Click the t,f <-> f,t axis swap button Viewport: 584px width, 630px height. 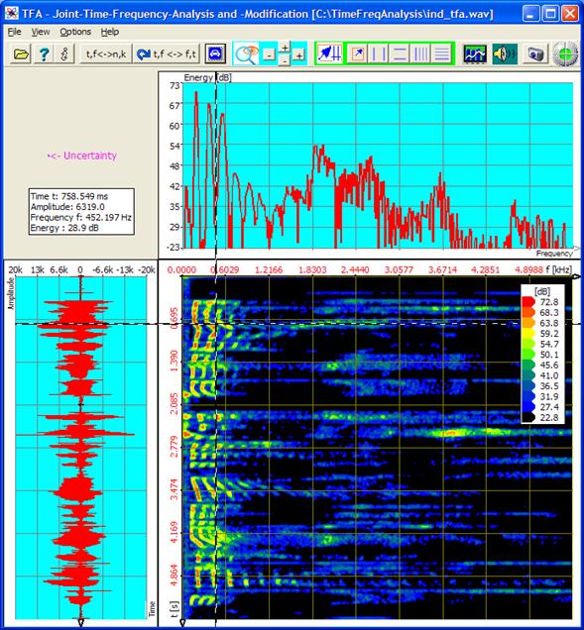pos(167,53)
